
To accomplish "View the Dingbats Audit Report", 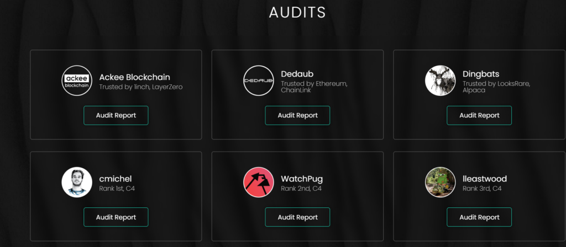I will click(479, 115).
